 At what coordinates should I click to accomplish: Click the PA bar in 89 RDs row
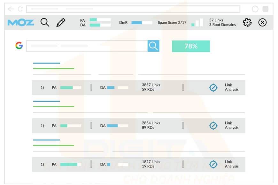[x=71, y=126]
